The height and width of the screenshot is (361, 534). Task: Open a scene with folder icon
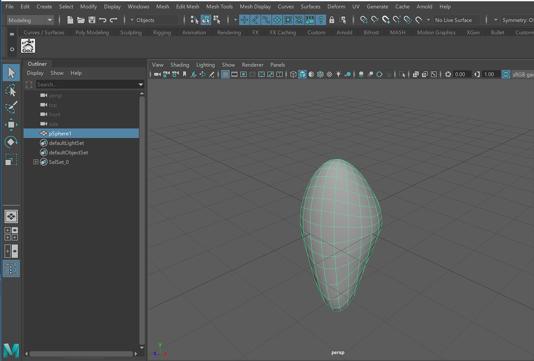click(x=81, y=20)
